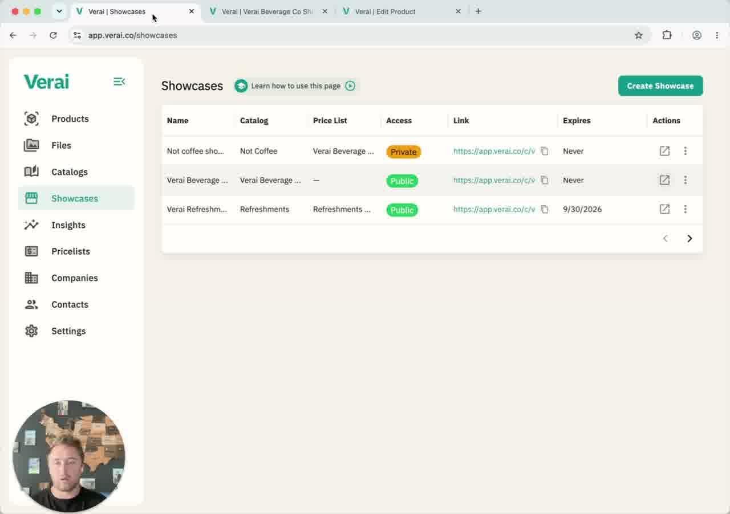730x514 pixels.
Task: Open more actions for Verai Beverage showcase
Action: point(686,180)
